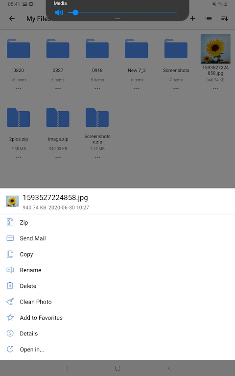Adjust the Media volume slider
The image size is (235, 376).
point(123,12)
